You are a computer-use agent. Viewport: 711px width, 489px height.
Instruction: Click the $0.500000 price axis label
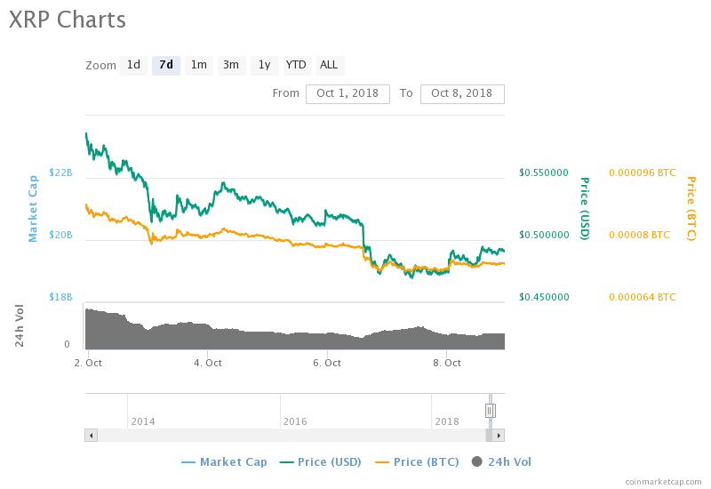pyautogui.click(x=544, y=235)
